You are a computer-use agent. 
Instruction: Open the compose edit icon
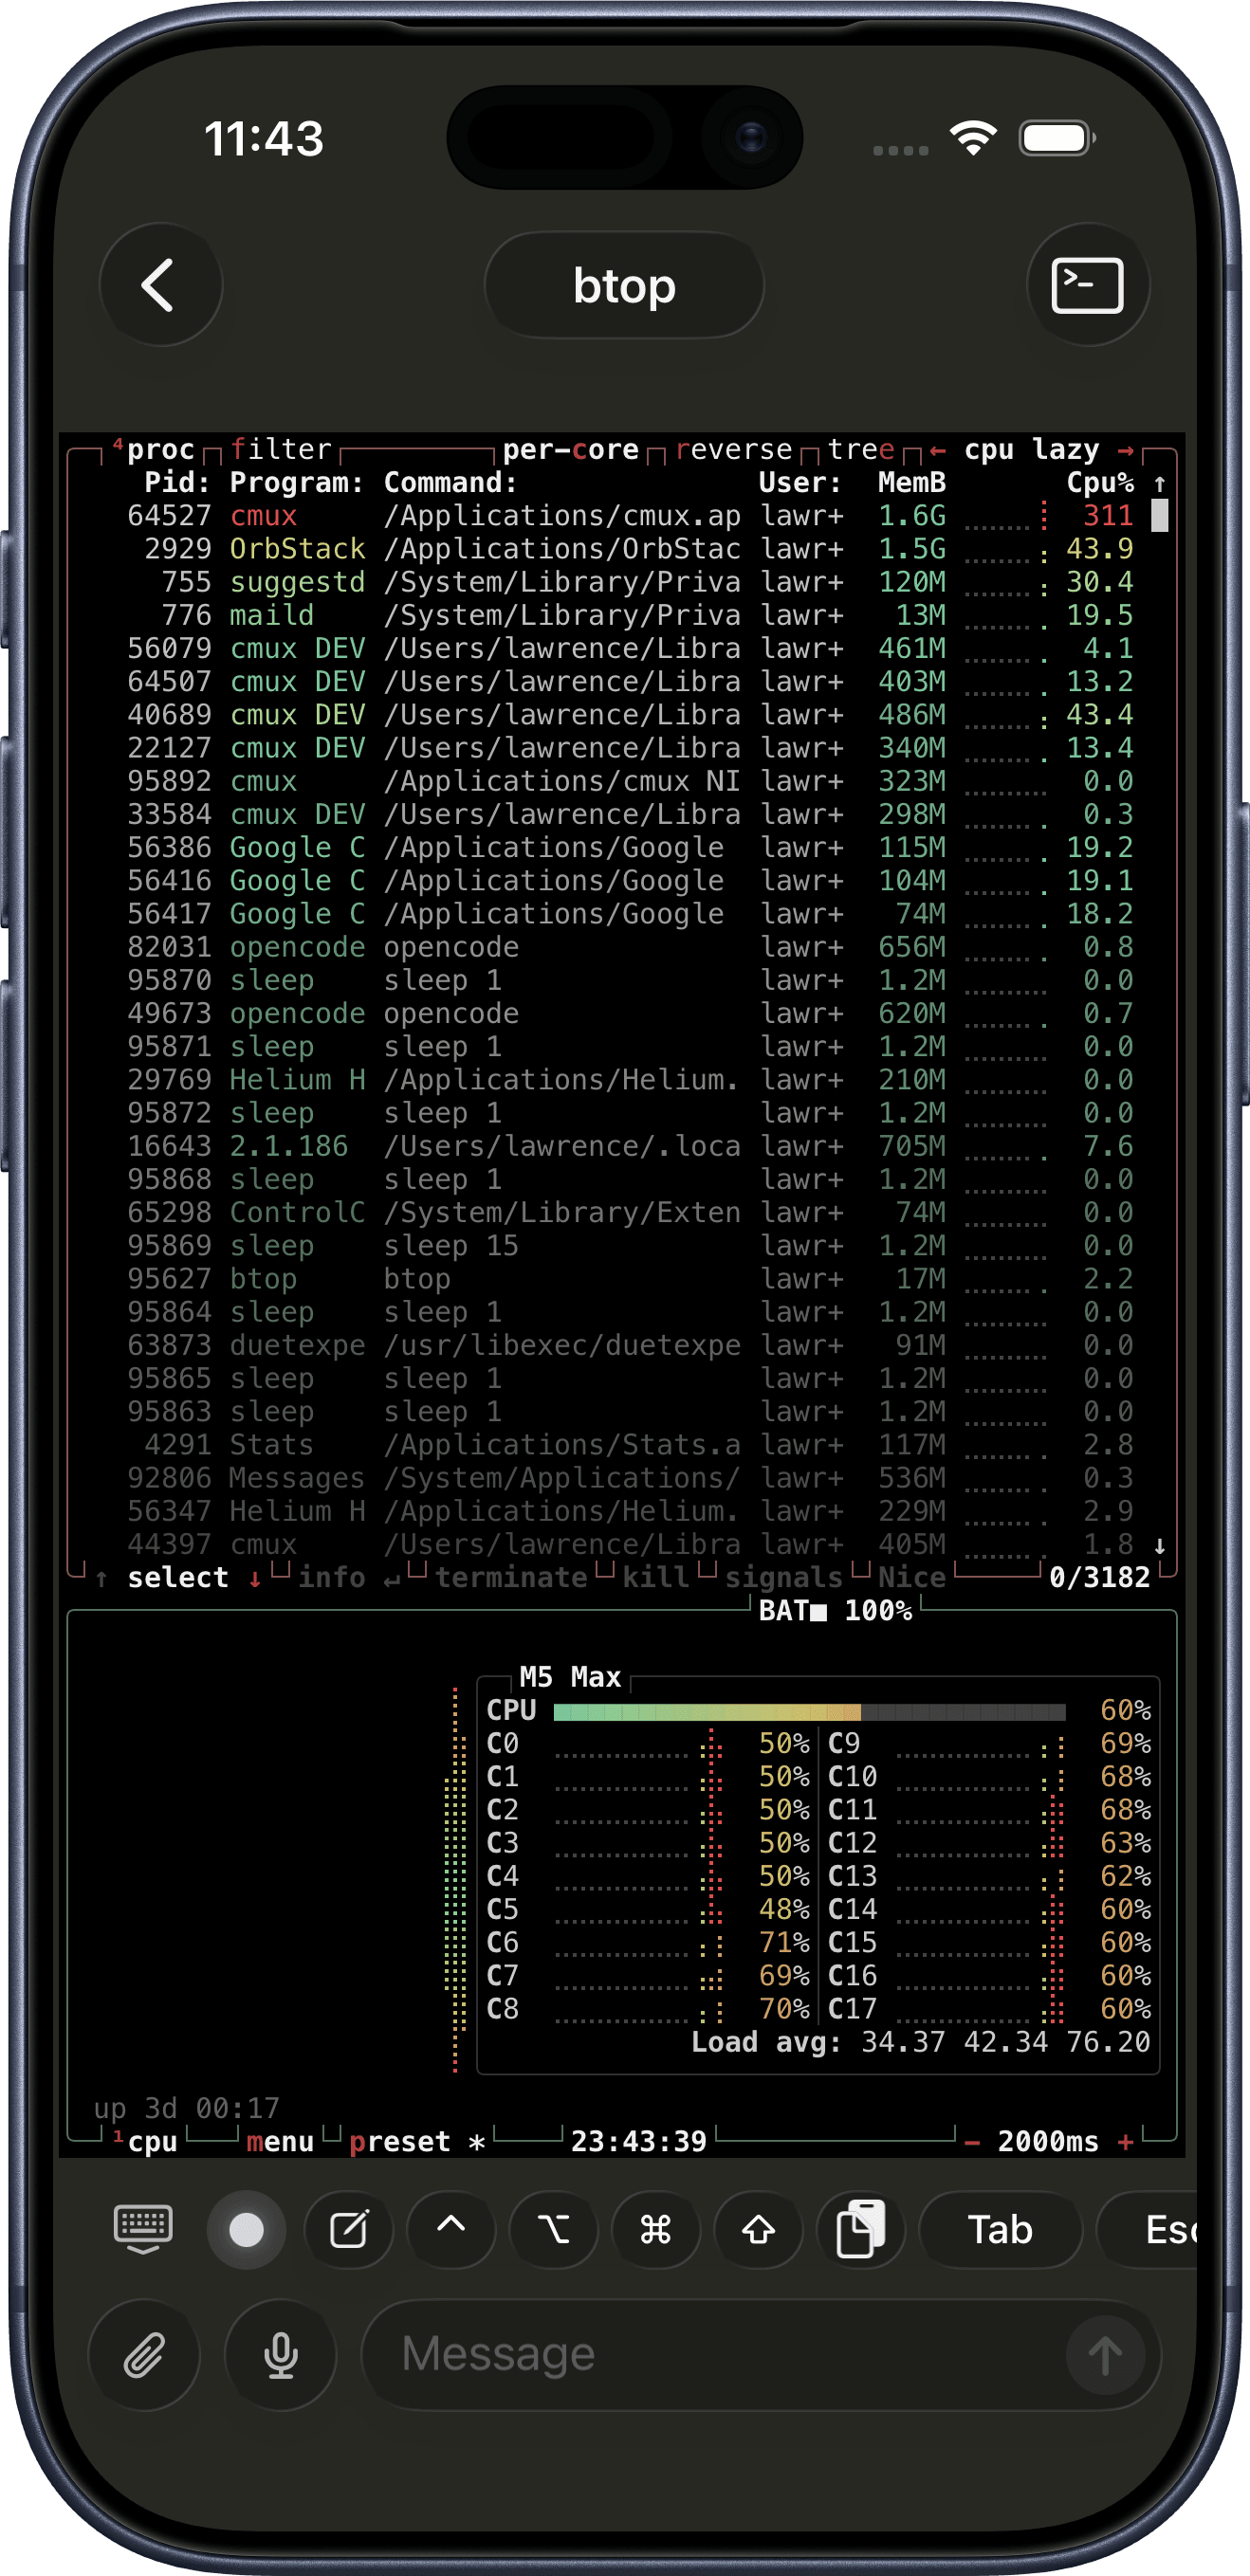349,2230
